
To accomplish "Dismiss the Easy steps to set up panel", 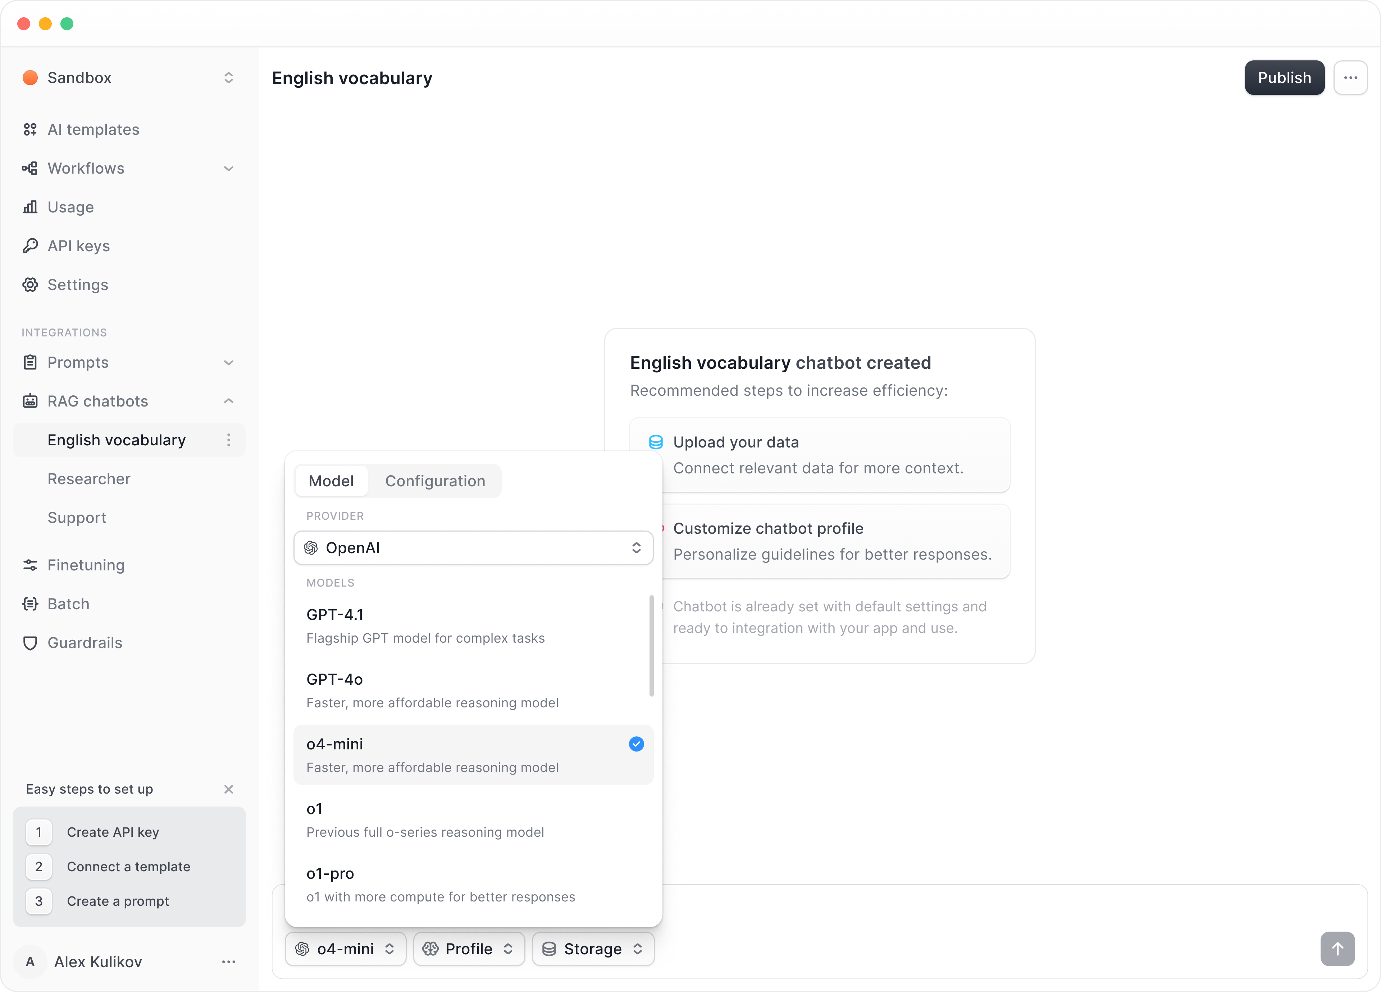I will tap(228, 789).
